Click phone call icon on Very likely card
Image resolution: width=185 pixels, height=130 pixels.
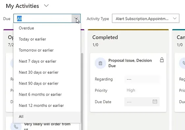pos(16,127)
